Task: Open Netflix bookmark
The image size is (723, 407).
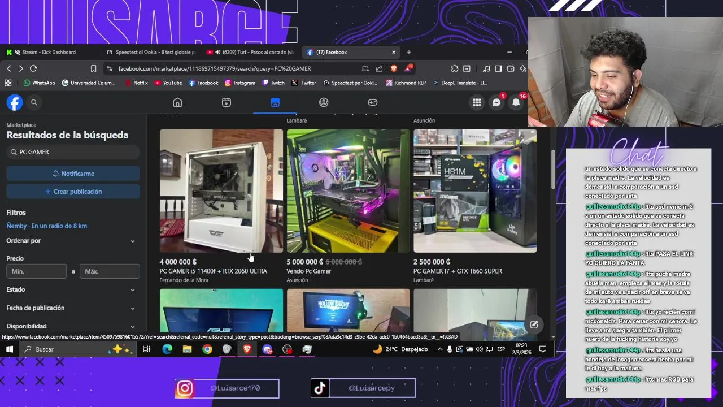Action: click(x=136, y=83)
